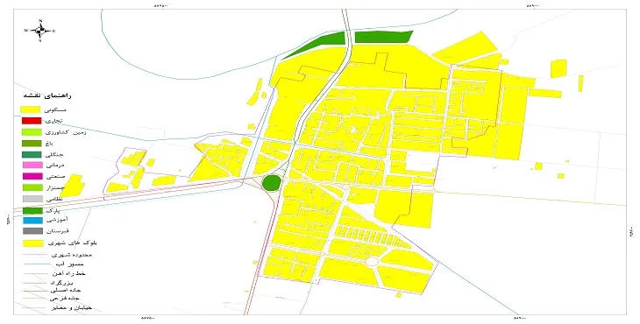Select the light gray 'نظامی' military legend swatch

pyautogui.click(x=32, y=199)
